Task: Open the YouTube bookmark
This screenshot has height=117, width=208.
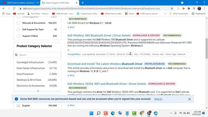Action: 19,14
